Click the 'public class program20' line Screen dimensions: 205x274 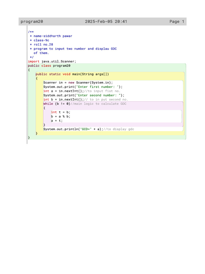[49, 66]
